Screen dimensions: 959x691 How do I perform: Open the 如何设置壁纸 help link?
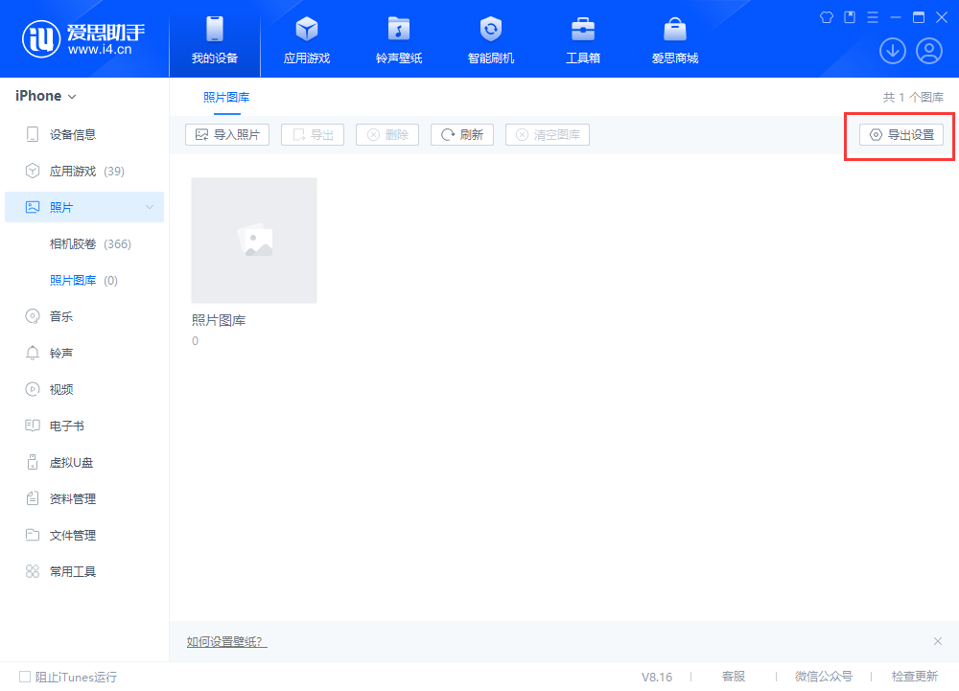pos(226,640)
